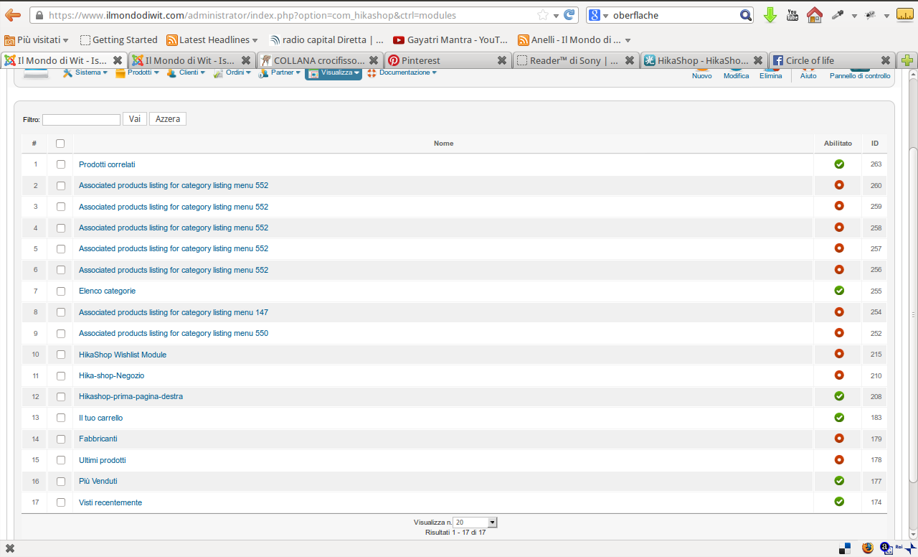Screen dimensions: 918x557
Task: Activate the eyedropper color picker icon
Action: pyautogui.click(x=837, y=15)
